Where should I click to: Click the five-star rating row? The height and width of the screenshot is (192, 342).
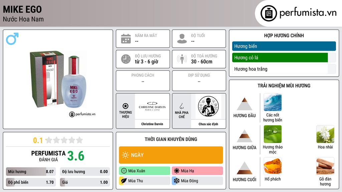(64, 140)
